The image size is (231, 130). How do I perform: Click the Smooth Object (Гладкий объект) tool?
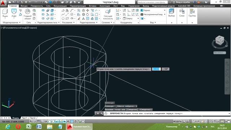point(28,14)
